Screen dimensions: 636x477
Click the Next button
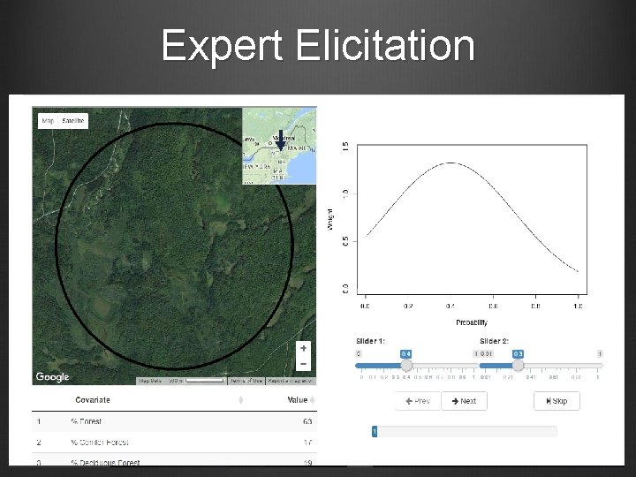tap(464, 401)
